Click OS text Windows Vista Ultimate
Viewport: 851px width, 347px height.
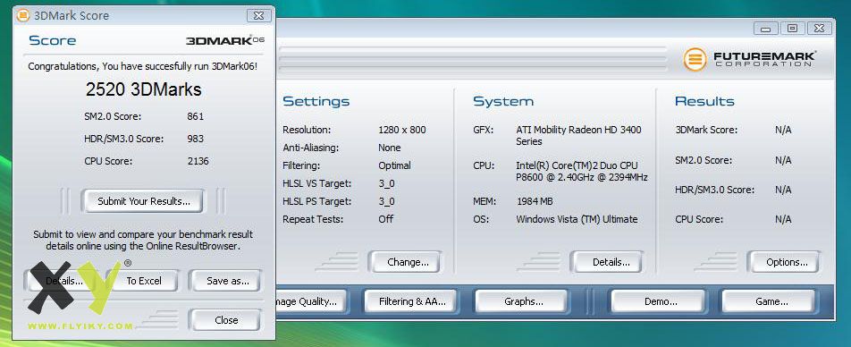pos(577,219)
